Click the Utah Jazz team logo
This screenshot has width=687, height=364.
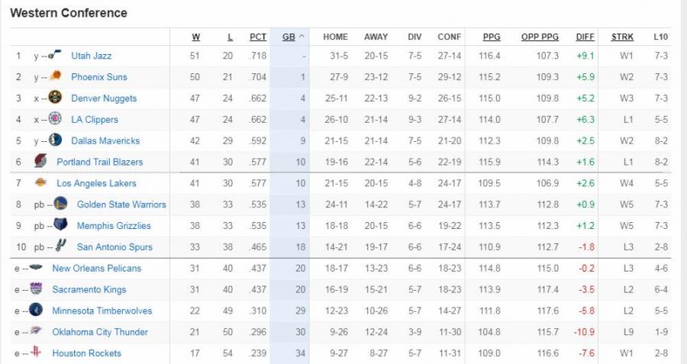54,55
